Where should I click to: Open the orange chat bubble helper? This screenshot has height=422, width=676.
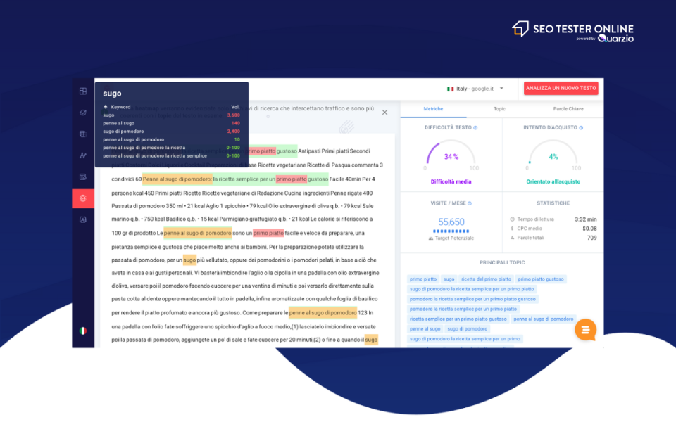(x=586, y=330)
